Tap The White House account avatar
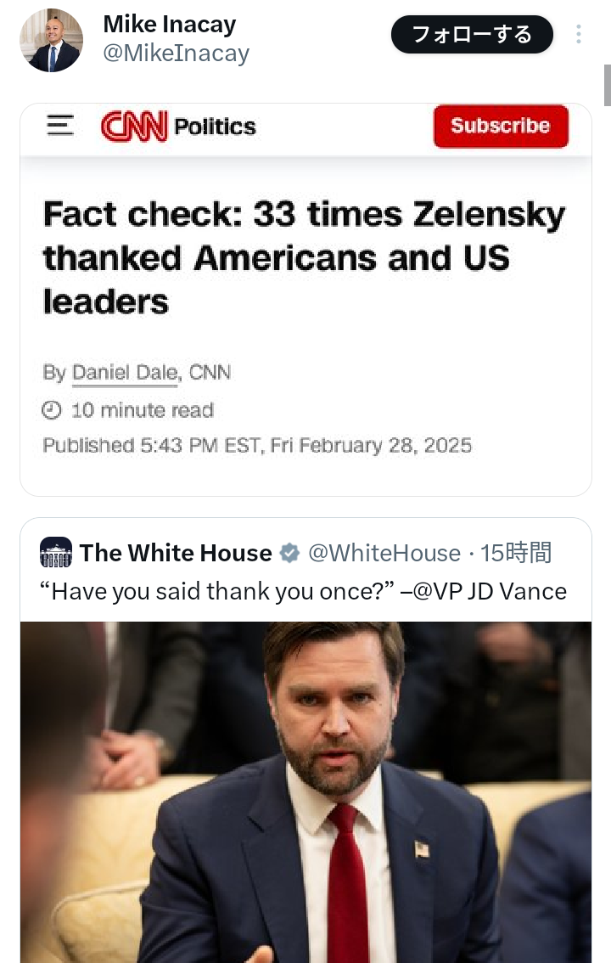This screenshot has width=611, height=963. click(x=56, y=553)
